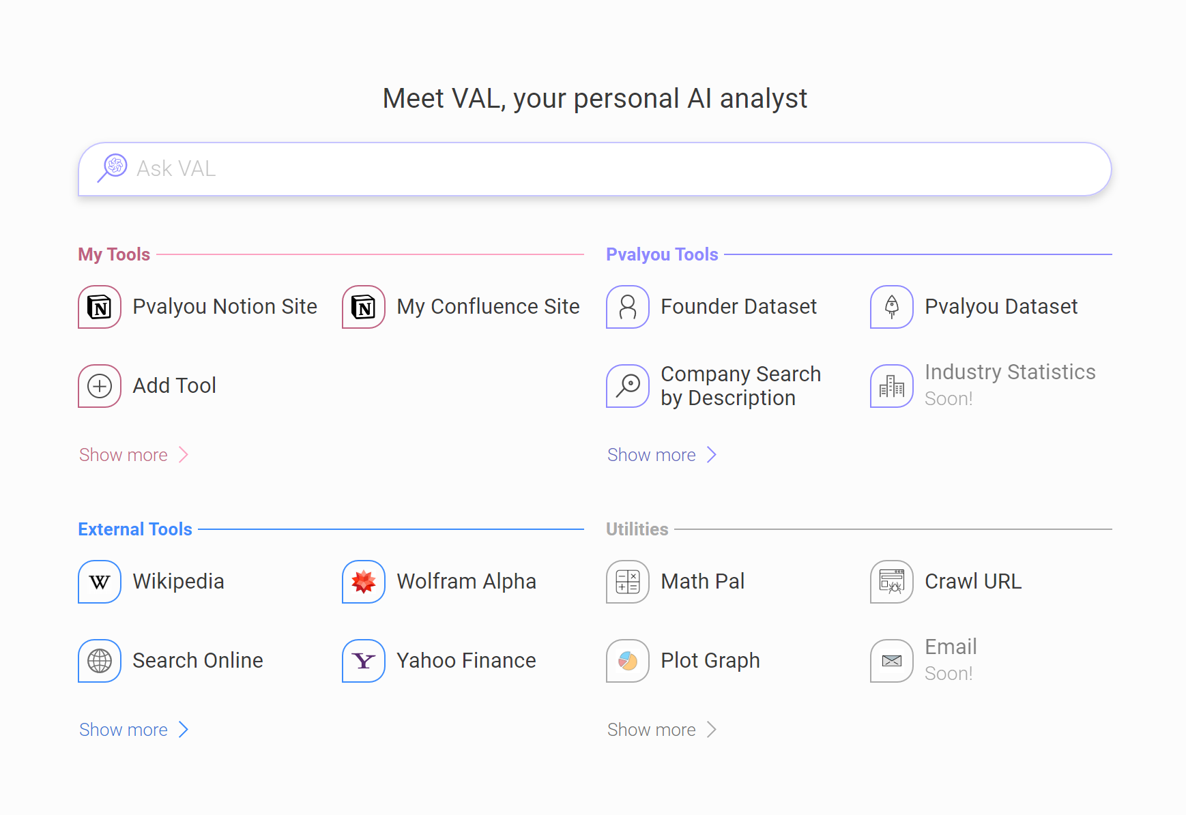Click the Add Tool plus icon
1186x815 pixels.
coord(100,386)
